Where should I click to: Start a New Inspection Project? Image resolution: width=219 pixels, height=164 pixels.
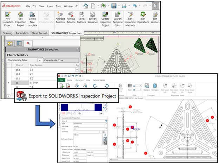pyautogui.click(x=8, y=19)
